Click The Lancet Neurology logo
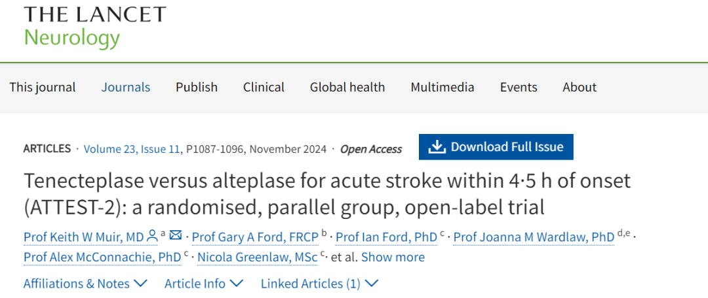Screen dimensions: 708x298 (x=94, y=27)
